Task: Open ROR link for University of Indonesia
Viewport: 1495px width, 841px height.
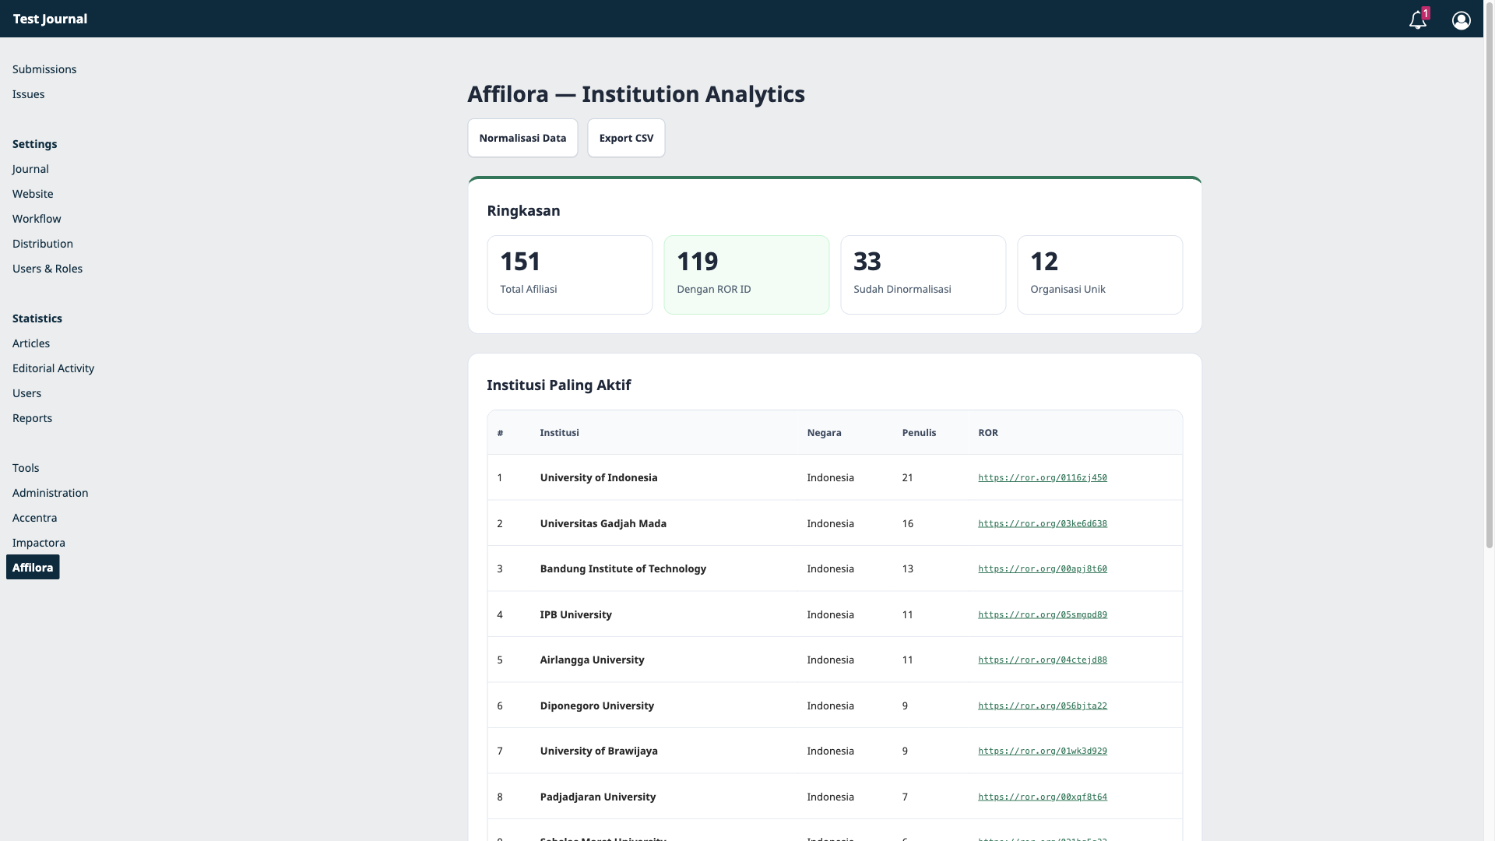Action: tap(1043, 478)
